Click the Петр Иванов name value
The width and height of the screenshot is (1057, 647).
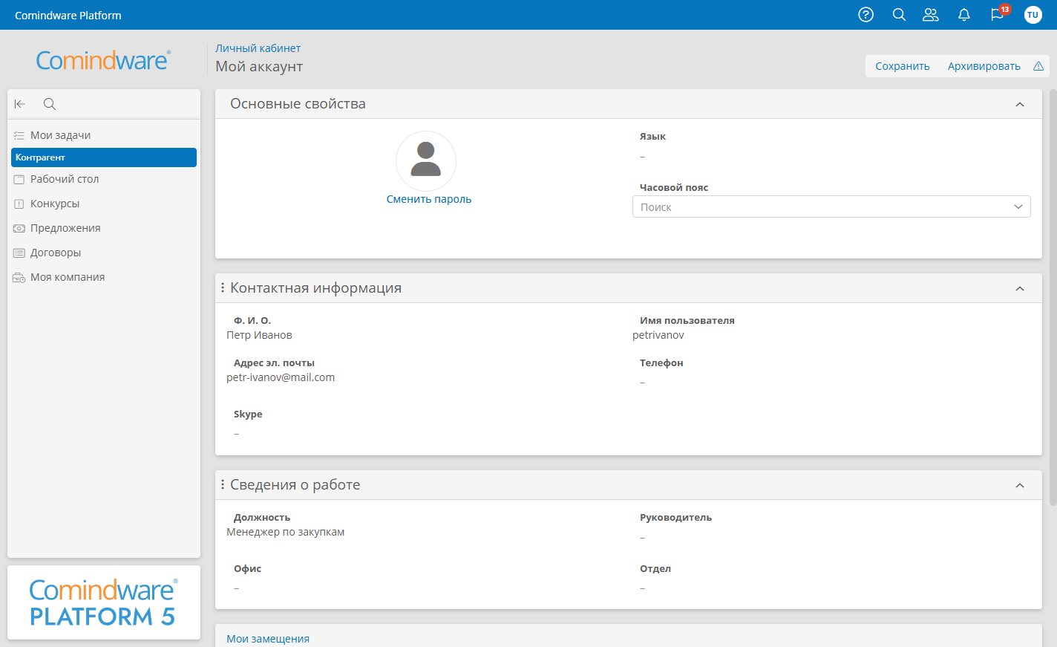[259, 335]
